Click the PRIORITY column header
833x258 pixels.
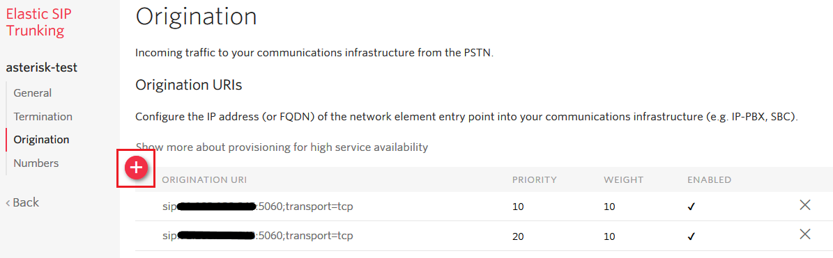[535, 180]
